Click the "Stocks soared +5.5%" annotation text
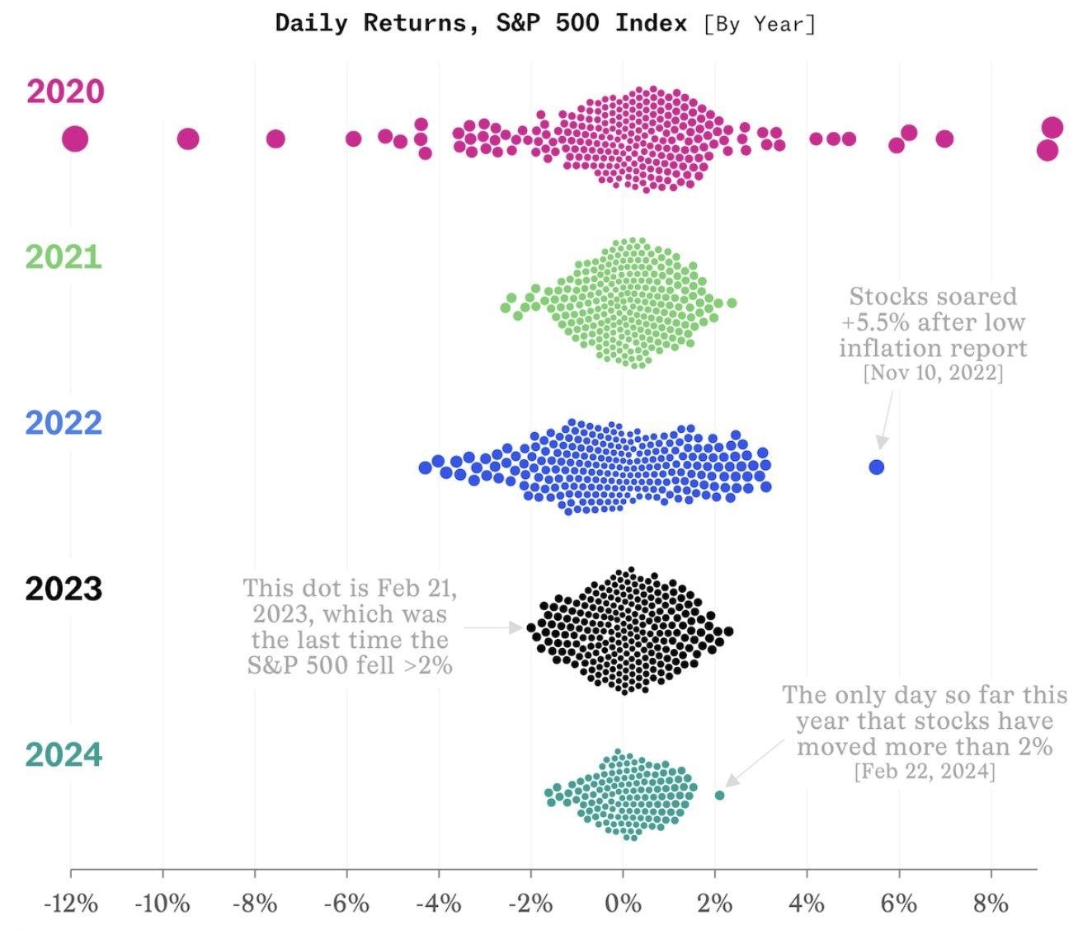Viewport: 1092px width, 930px height. [933, 322]
